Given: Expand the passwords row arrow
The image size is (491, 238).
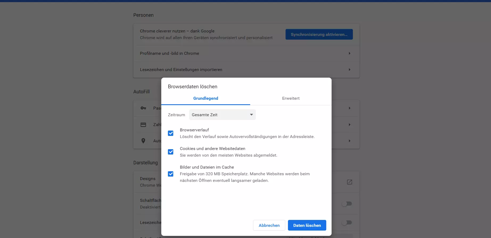Looking at the screenshot, I should tap(349, 108).
